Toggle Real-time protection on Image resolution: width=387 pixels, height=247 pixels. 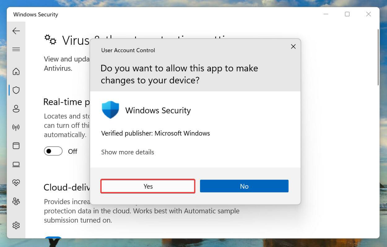[53, 151]
